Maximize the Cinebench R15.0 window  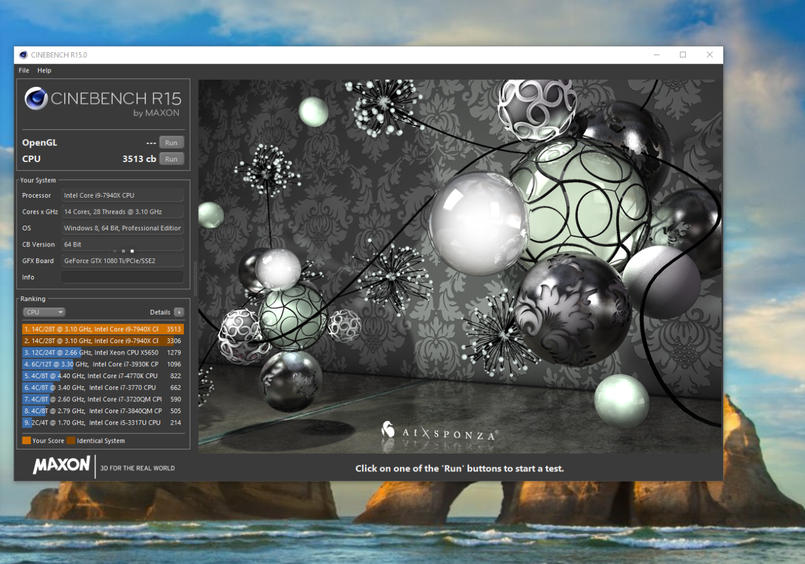click(683, 55)
